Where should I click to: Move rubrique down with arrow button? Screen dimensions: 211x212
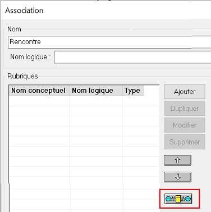(x=177, y=177)
